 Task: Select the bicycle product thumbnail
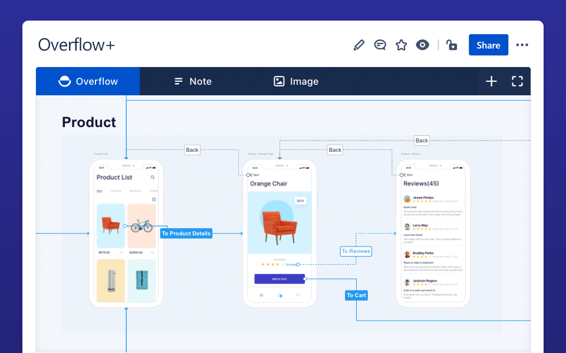pyautogui.click(x=141, y=226)
